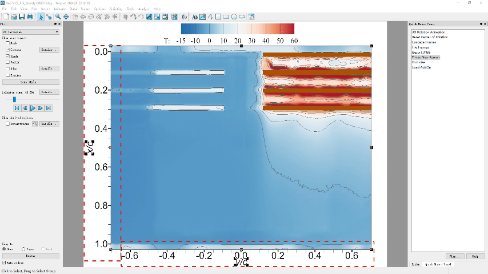Select the Ellipse shape tool
Viewport: 488px width, 274px height.
[242, 17]
